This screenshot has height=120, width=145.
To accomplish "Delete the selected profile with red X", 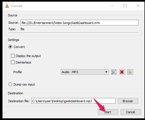I will (122, 72).
